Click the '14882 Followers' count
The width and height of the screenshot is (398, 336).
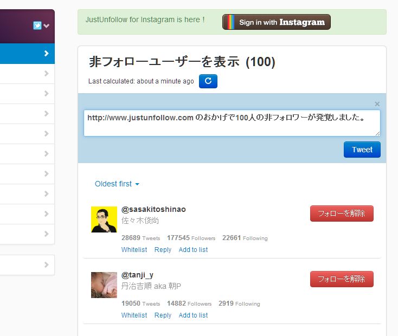click(x=189, y=303)
